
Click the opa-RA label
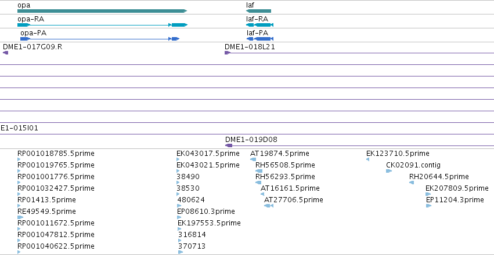(31, 19)
